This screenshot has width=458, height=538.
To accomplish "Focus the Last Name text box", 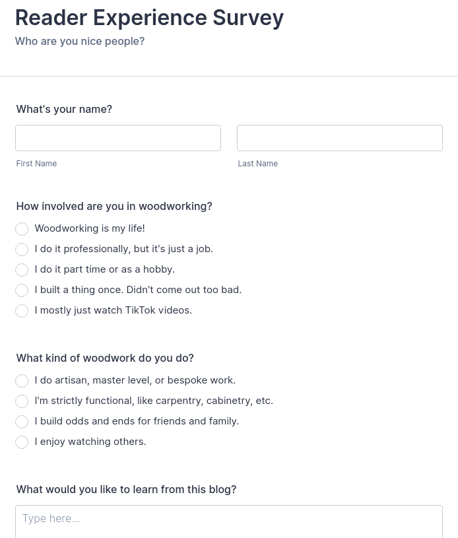I will point(339,138).
